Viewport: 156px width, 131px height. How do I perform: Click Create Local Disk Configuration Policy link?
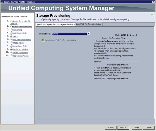tap(61, 40)
